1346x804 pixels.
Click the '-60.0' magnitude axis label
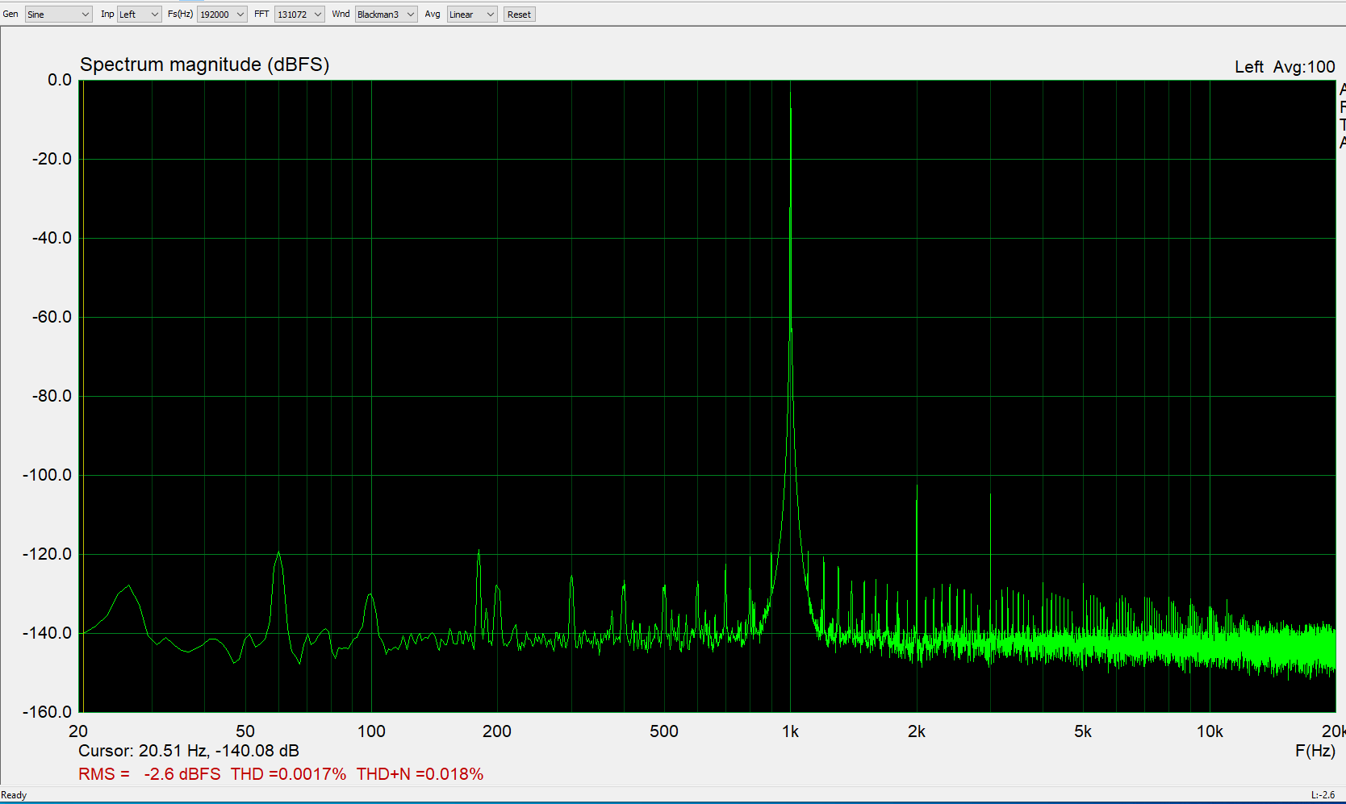click(x=52, y=317)
